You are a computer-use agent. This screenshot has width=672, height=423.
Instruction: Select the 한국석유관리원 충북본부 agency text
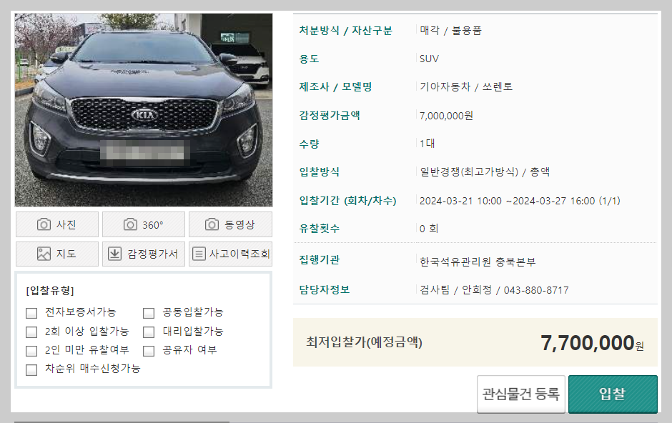click(x=476, y=262)
